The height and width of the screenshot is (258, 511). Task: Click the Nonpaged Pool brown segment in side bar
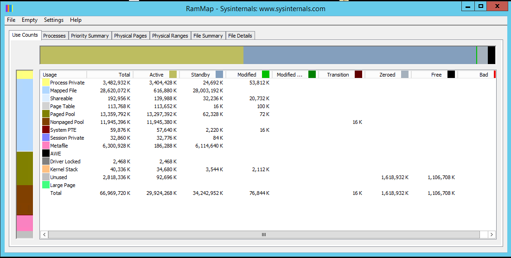[x=25, y=200]
